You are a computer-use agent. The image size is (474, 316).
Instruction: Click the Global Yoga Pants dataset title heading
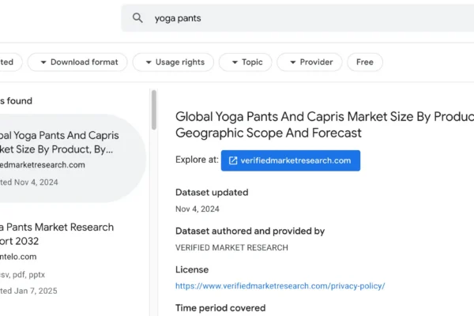click(x=325, y=125)
